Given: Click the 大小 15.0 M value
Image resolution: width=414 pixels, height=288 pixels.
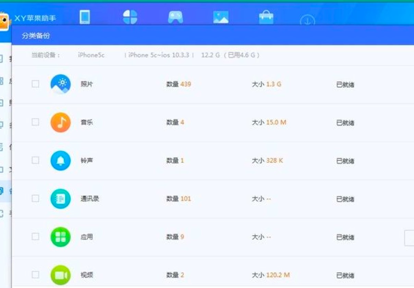Looking at the screenshot, I should 269,122.
